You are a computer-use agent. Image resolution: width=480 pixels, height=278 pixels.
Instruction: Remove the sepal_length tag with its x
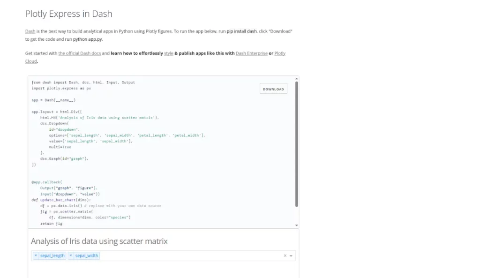(36, 255)
